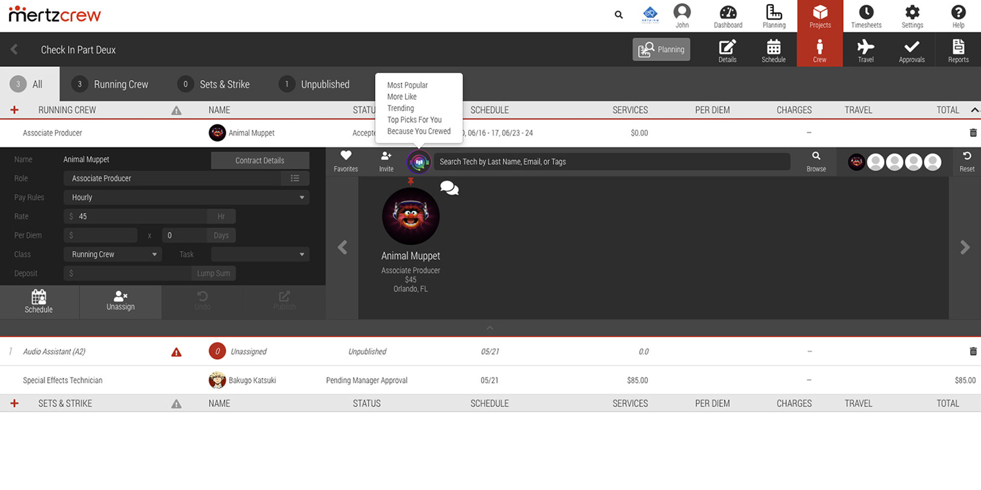The height and width of the screenshot is (490, 981).
Task: Open John's user profile icon
Action: pos(682,16)
